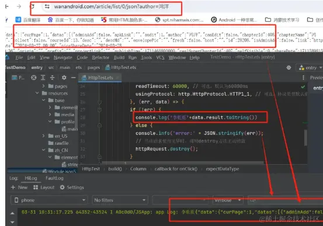This screenshot has width=323, height=226.
Task: Click New in the log toolbar
Action: click(19, 187)
